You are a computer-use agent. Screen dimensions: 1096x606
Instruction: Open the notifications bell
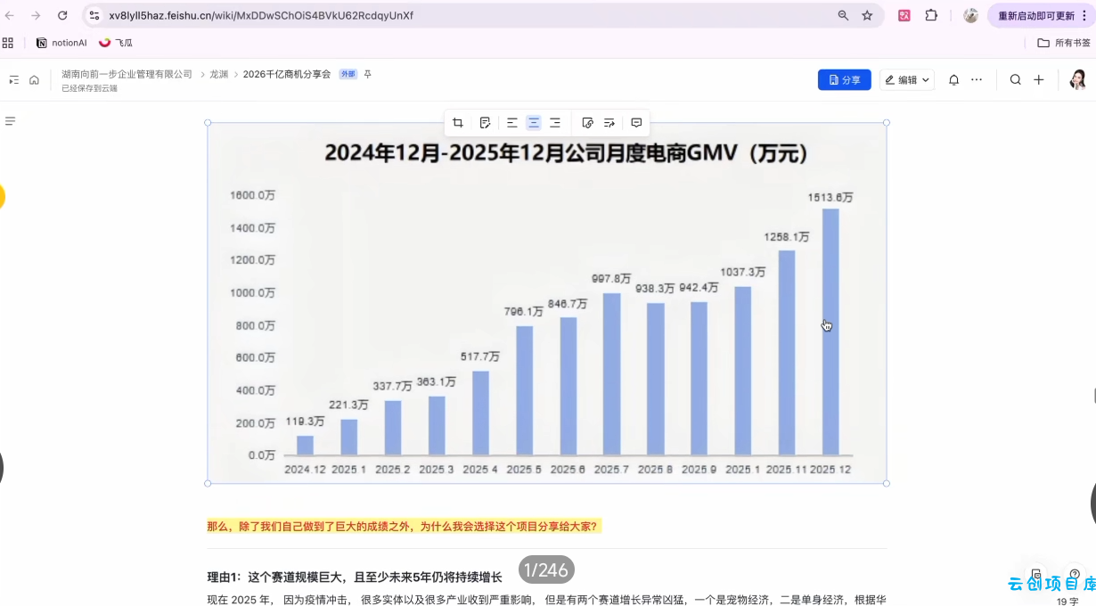[953, 80]
